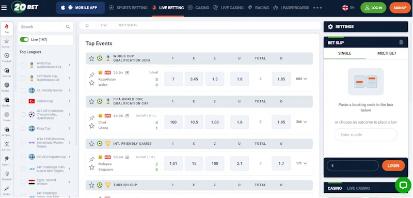Expand 684 more markets for Kazakhstan match
413x198 pixels.
[x=301, y=79]
